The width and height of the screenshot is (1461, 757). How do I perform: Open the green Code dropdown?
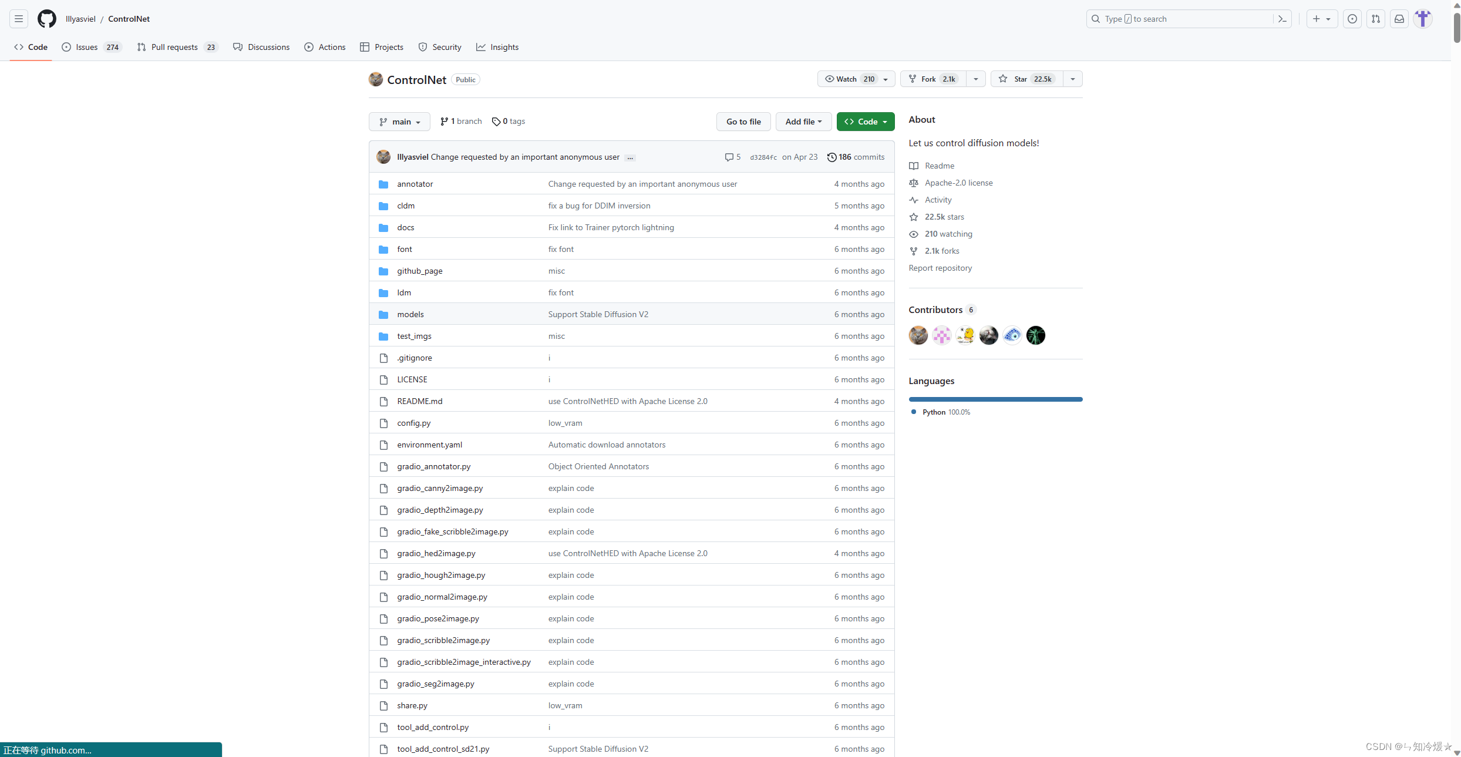pos(866,122)
